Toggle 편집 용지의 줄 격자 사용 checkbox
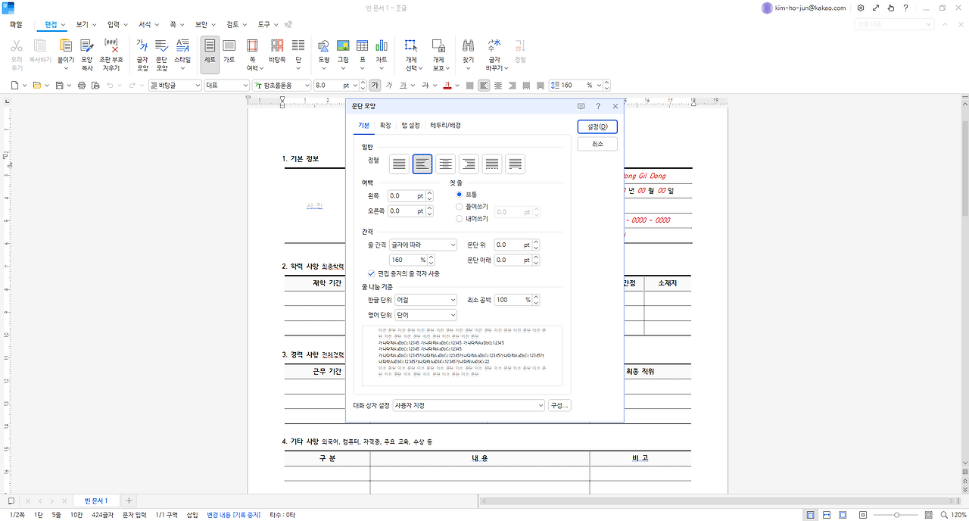Viewport: 969px width, 521px height. pos(371,273)
